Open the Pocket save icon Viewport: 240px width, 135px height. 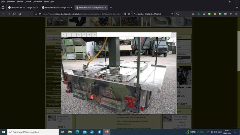pyautogui.click(x=193, y=14)
